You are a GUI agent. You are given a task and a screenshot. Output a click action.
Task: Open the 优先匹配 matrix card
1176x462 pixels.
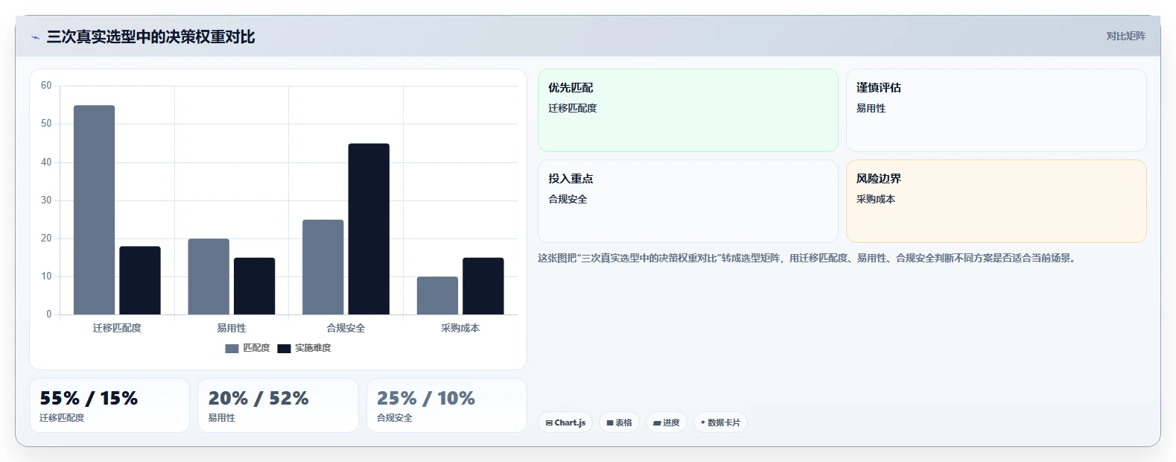click(x=688, y=110)
